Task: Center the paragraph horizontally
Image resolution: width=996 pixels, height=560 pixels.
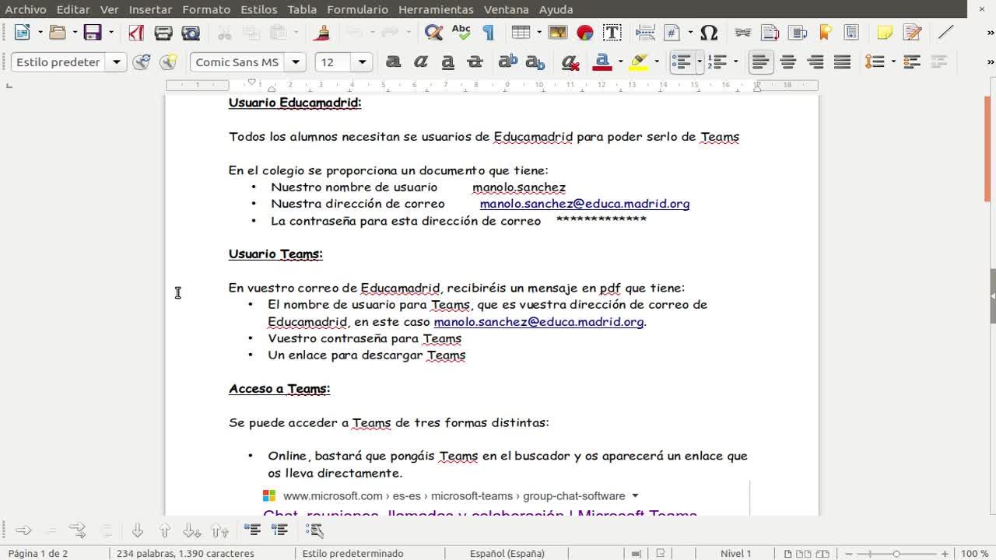Action: [x=788, y=62]
